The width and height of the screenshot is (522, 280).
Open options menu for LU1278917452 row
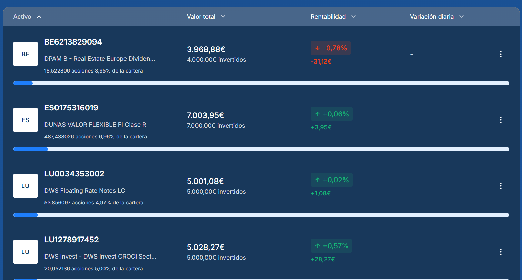(501, 252)
